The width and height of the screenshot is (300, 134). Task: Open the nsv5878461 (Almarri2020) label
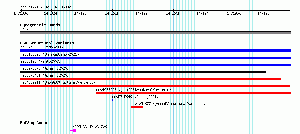pyautogui.click(x=44, y=75)
